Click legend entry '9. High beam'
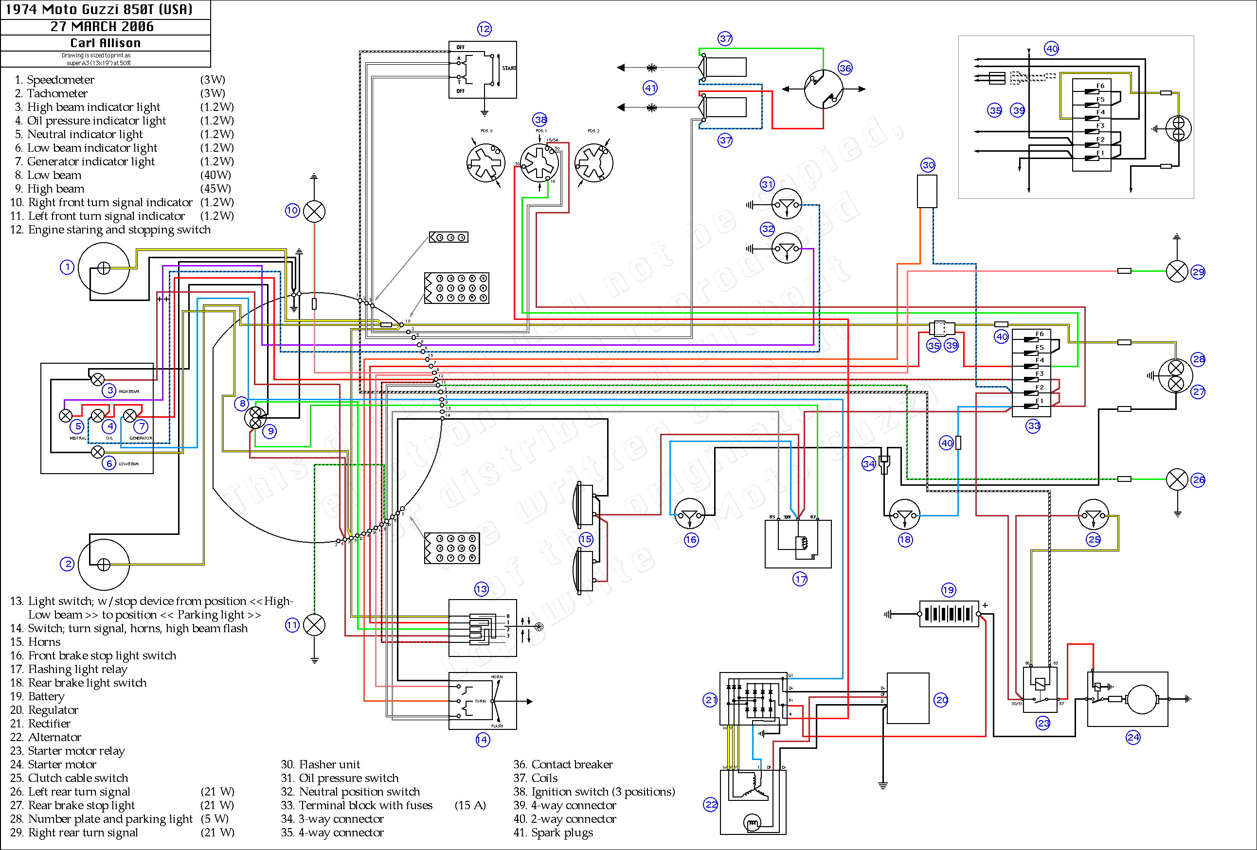 click(x=49, y=189)
